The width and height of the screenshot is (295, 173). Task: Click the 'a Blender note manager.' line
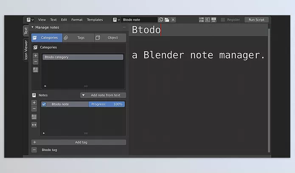[x=198, y=55]
